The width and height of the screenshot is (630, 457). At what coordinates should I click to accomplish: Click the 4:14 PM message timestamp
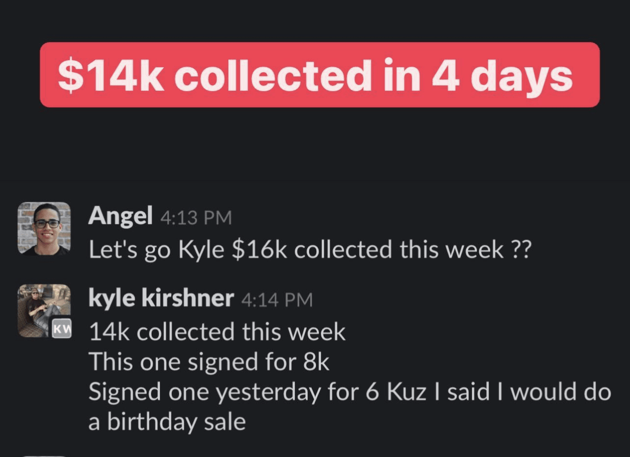[277, 300]
